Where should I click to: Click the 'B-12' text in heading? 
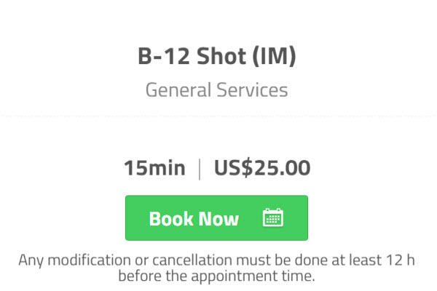[164, 56]
